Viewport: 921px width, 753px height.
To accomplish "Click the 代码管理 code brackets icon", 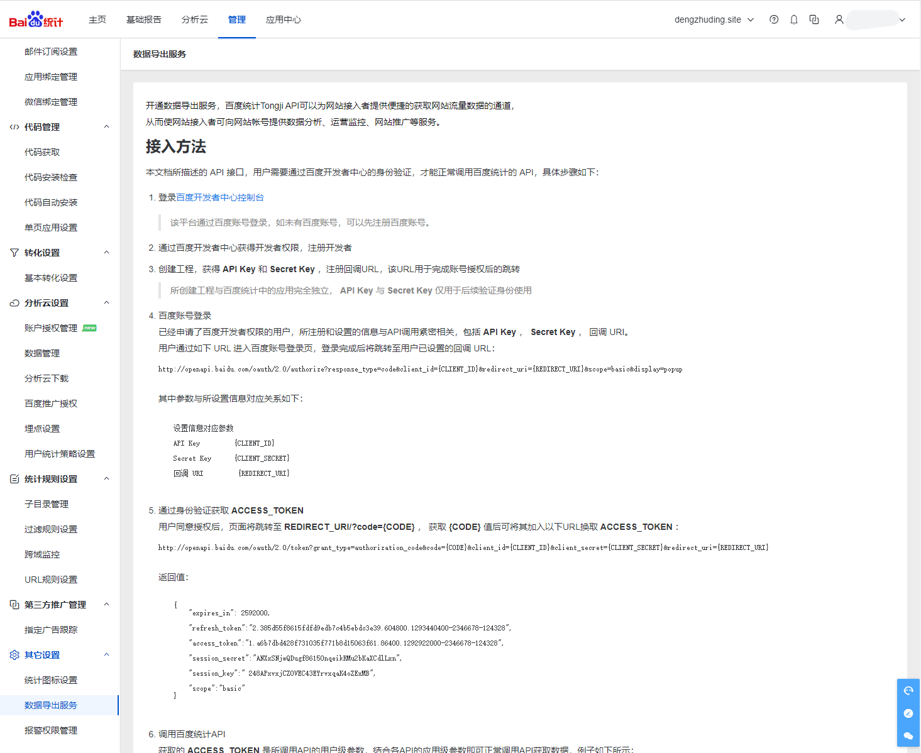I will 14,127.
